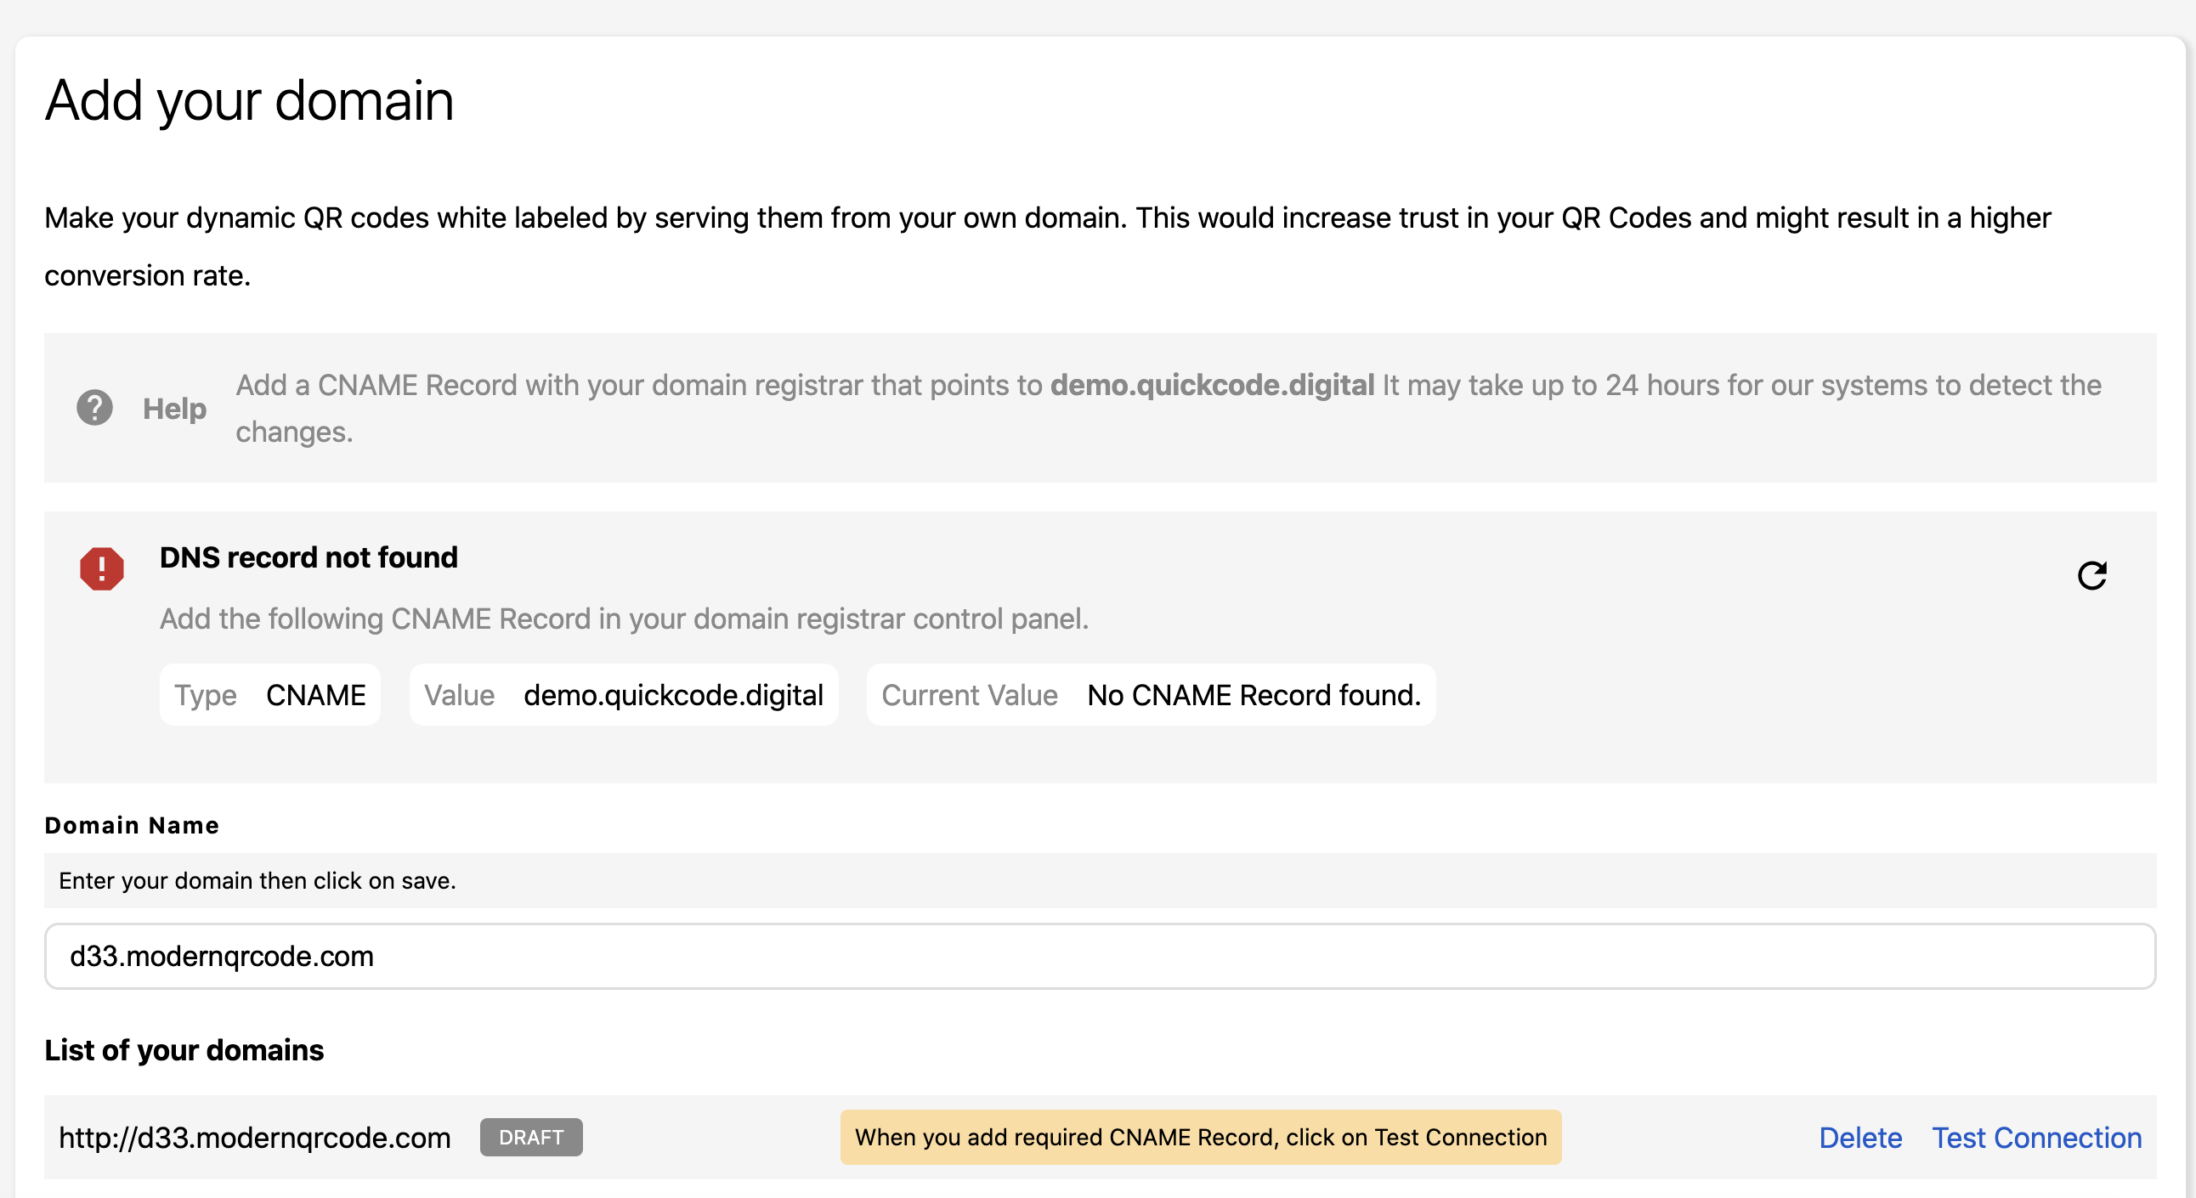Click the DNS record not found heading
The image size is (2196, 1198).
308,557
